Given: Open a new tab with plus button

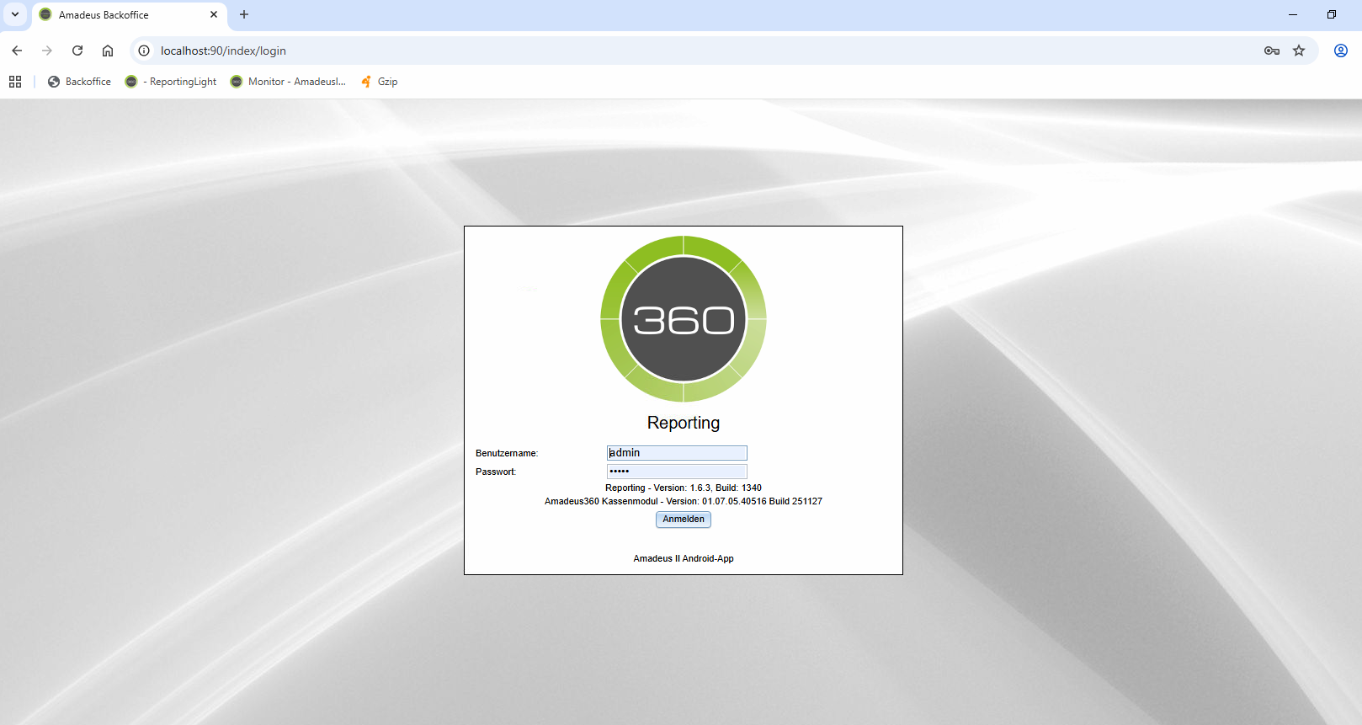Looking at the screenshot, I should [244, 14].
